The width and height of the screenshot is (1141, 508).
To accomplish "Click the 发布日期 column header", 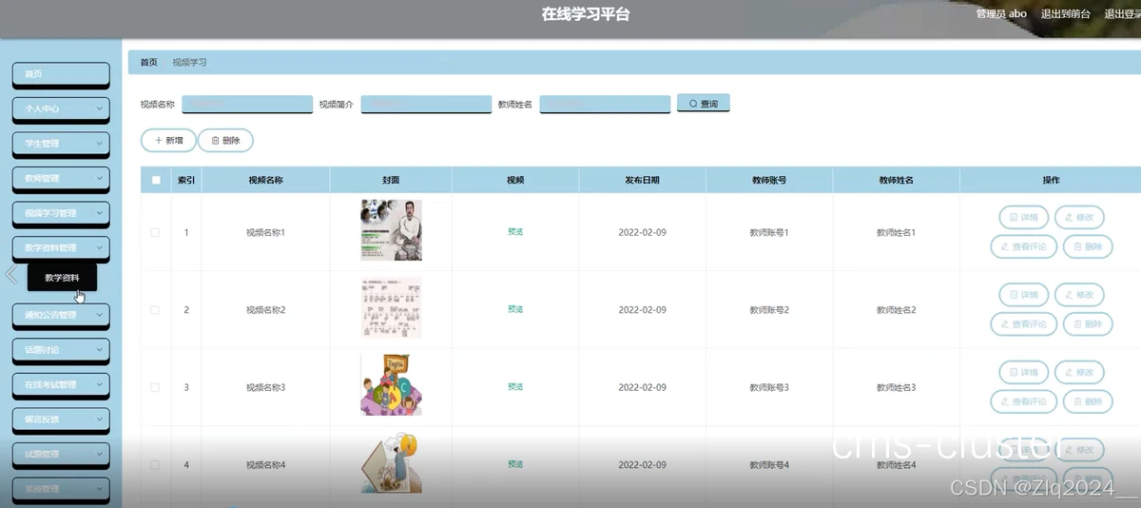I will (x=642, y=180).
